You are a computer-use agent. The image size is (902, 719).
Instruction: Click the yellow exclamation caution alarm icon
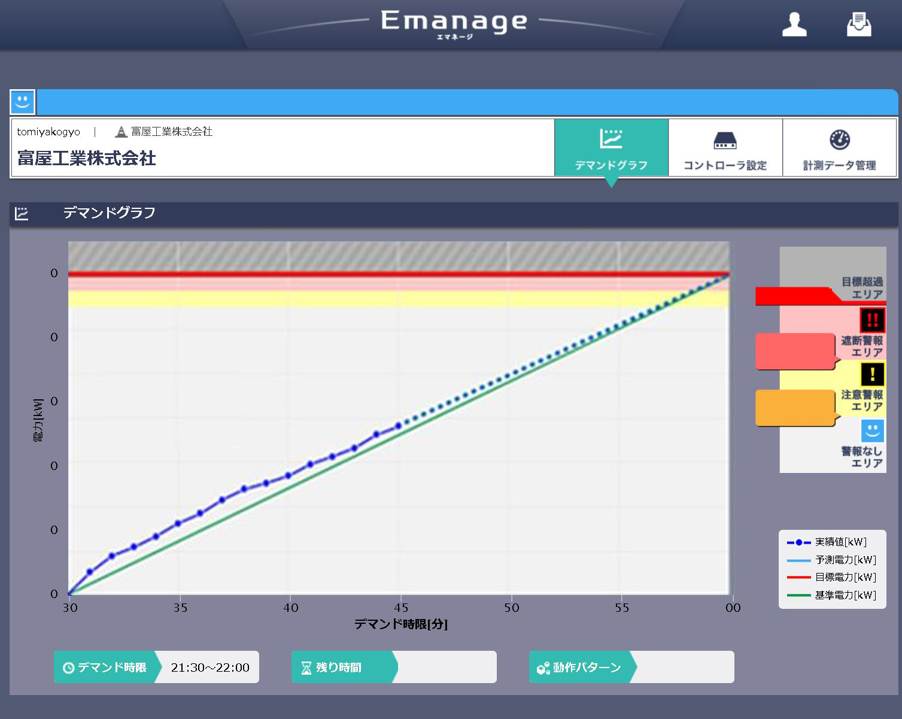[872, 375]
